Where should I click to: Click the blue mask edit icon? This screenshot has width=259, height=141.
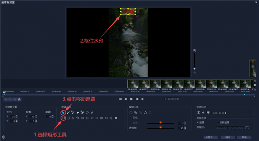tap(131, 112)
